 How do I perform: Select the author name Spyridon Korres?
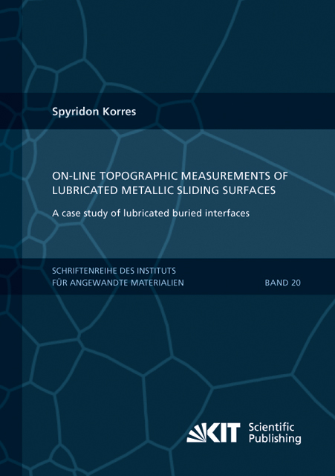pyautogui.click(x=94, y=112)
